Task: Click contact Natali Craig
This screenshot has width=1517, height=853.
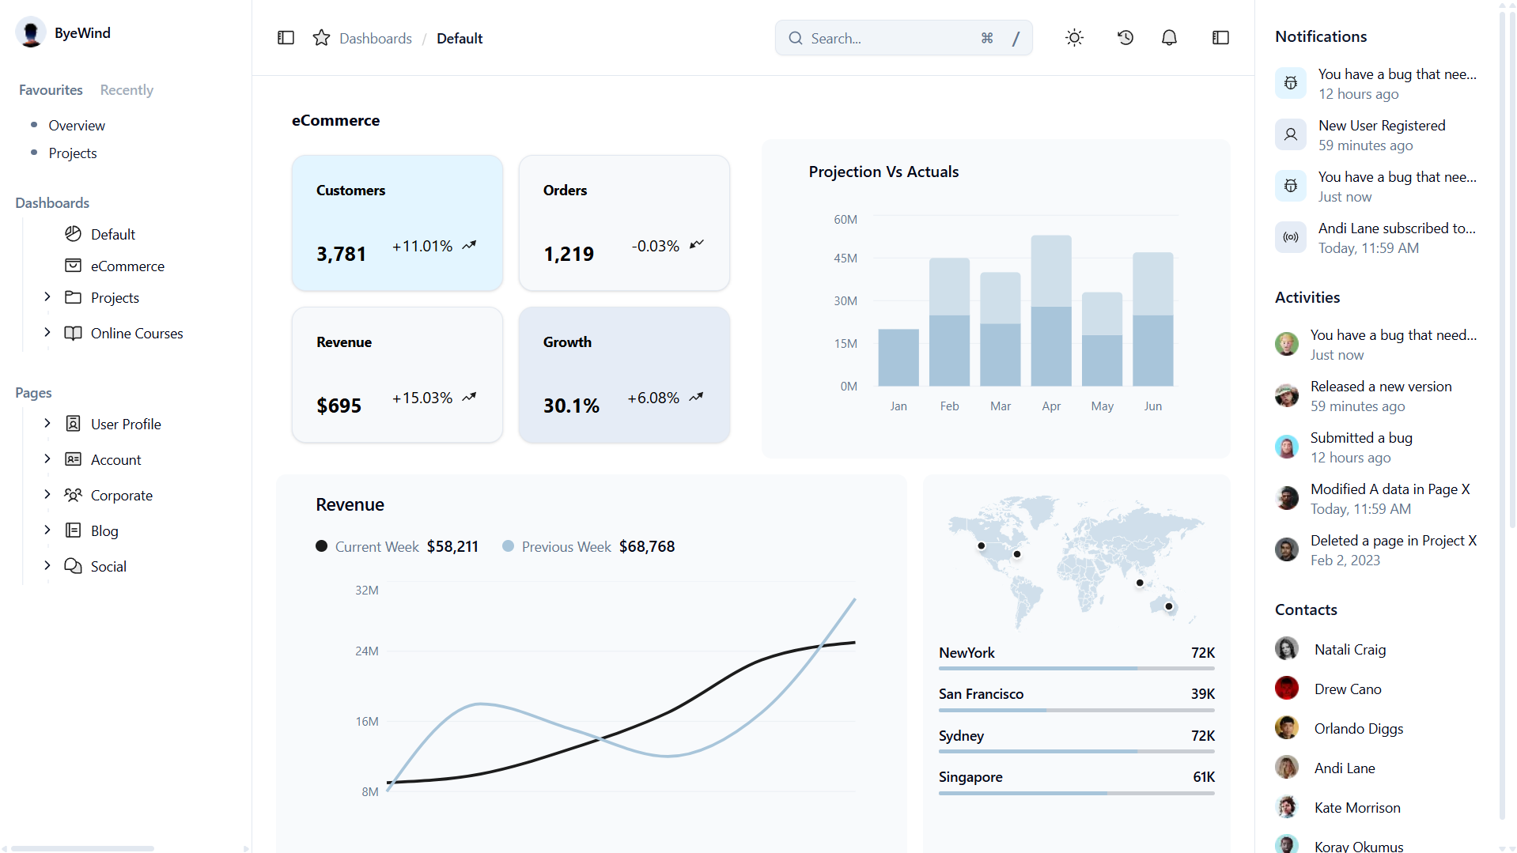Action: tap(1349, 649)
